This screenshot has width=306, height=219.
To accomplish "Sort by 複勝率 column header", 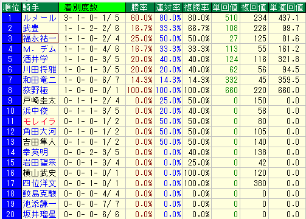I will tap(197, 7).
